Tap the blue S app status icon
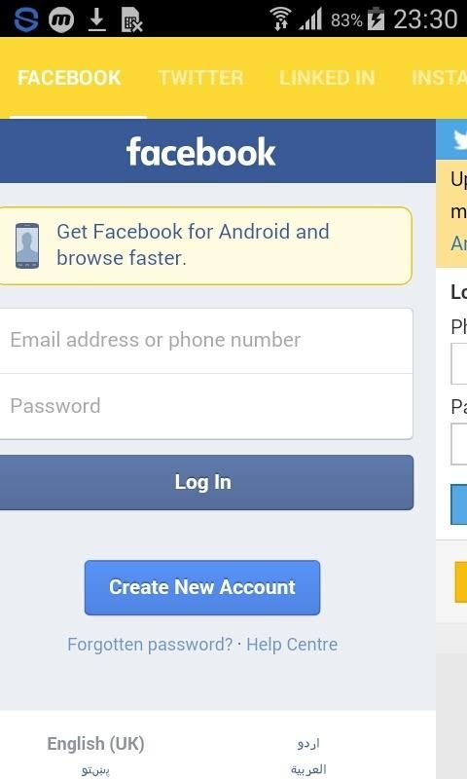Viewport: 467px width, 779px height. [26, 19]
